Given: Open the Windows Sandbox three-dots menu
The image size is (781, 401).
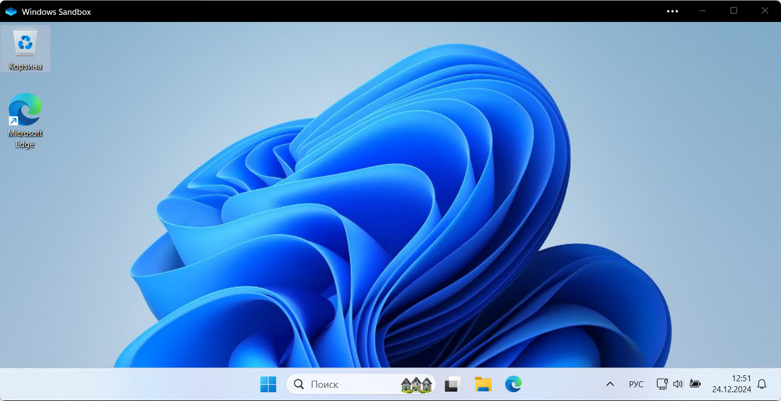Looking at the screenshot, I should click(x=672, y=11).
